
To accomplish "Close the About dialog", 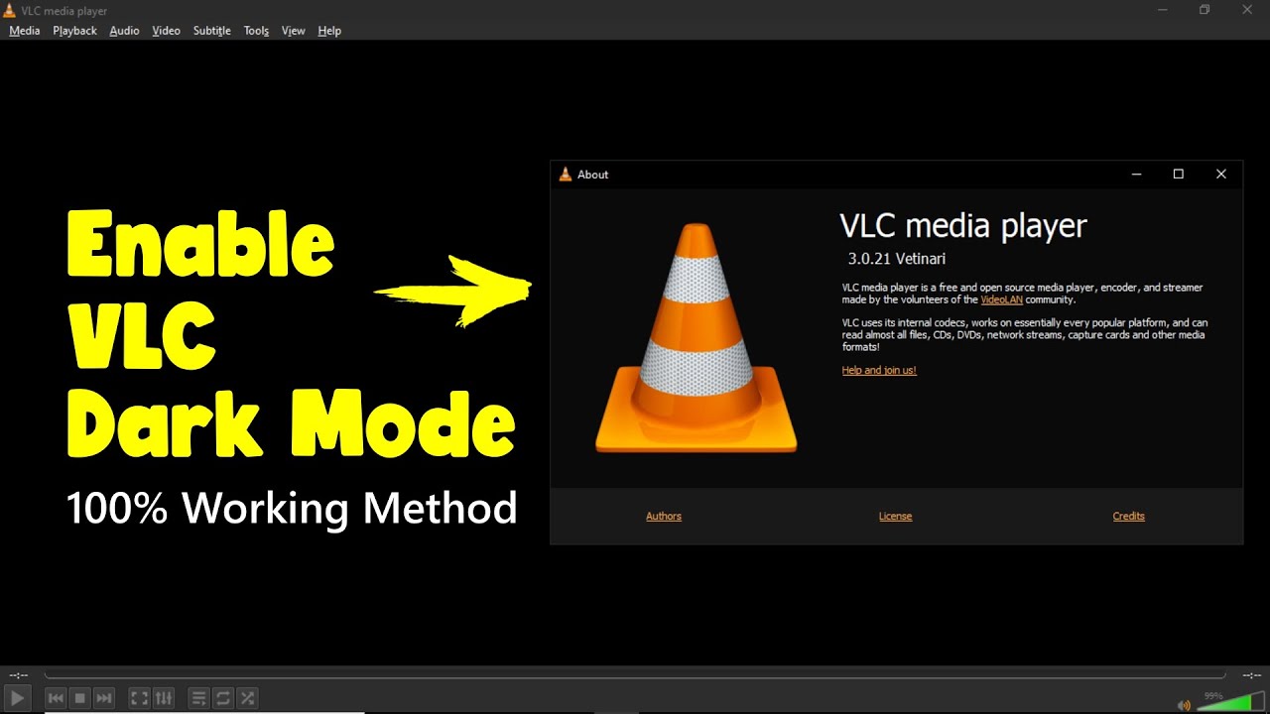I will [x=1221, y=174].
